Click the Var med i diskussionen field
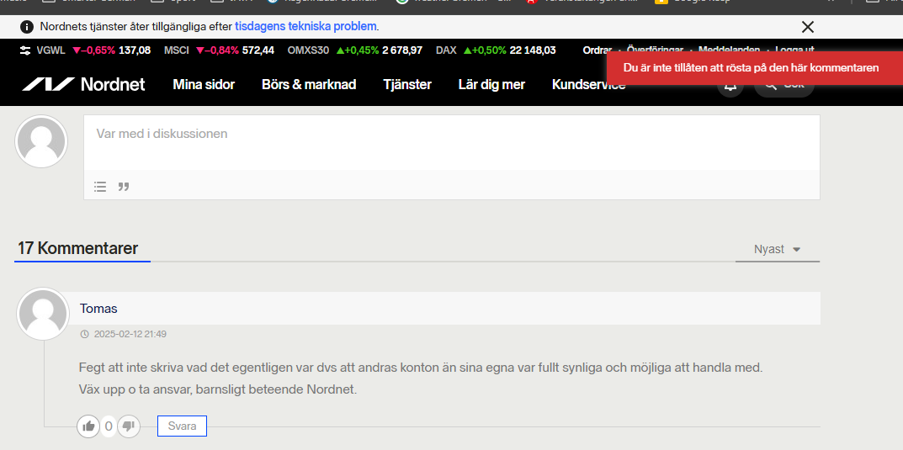This screenshot has height=450, width=903. coord(451,142)
